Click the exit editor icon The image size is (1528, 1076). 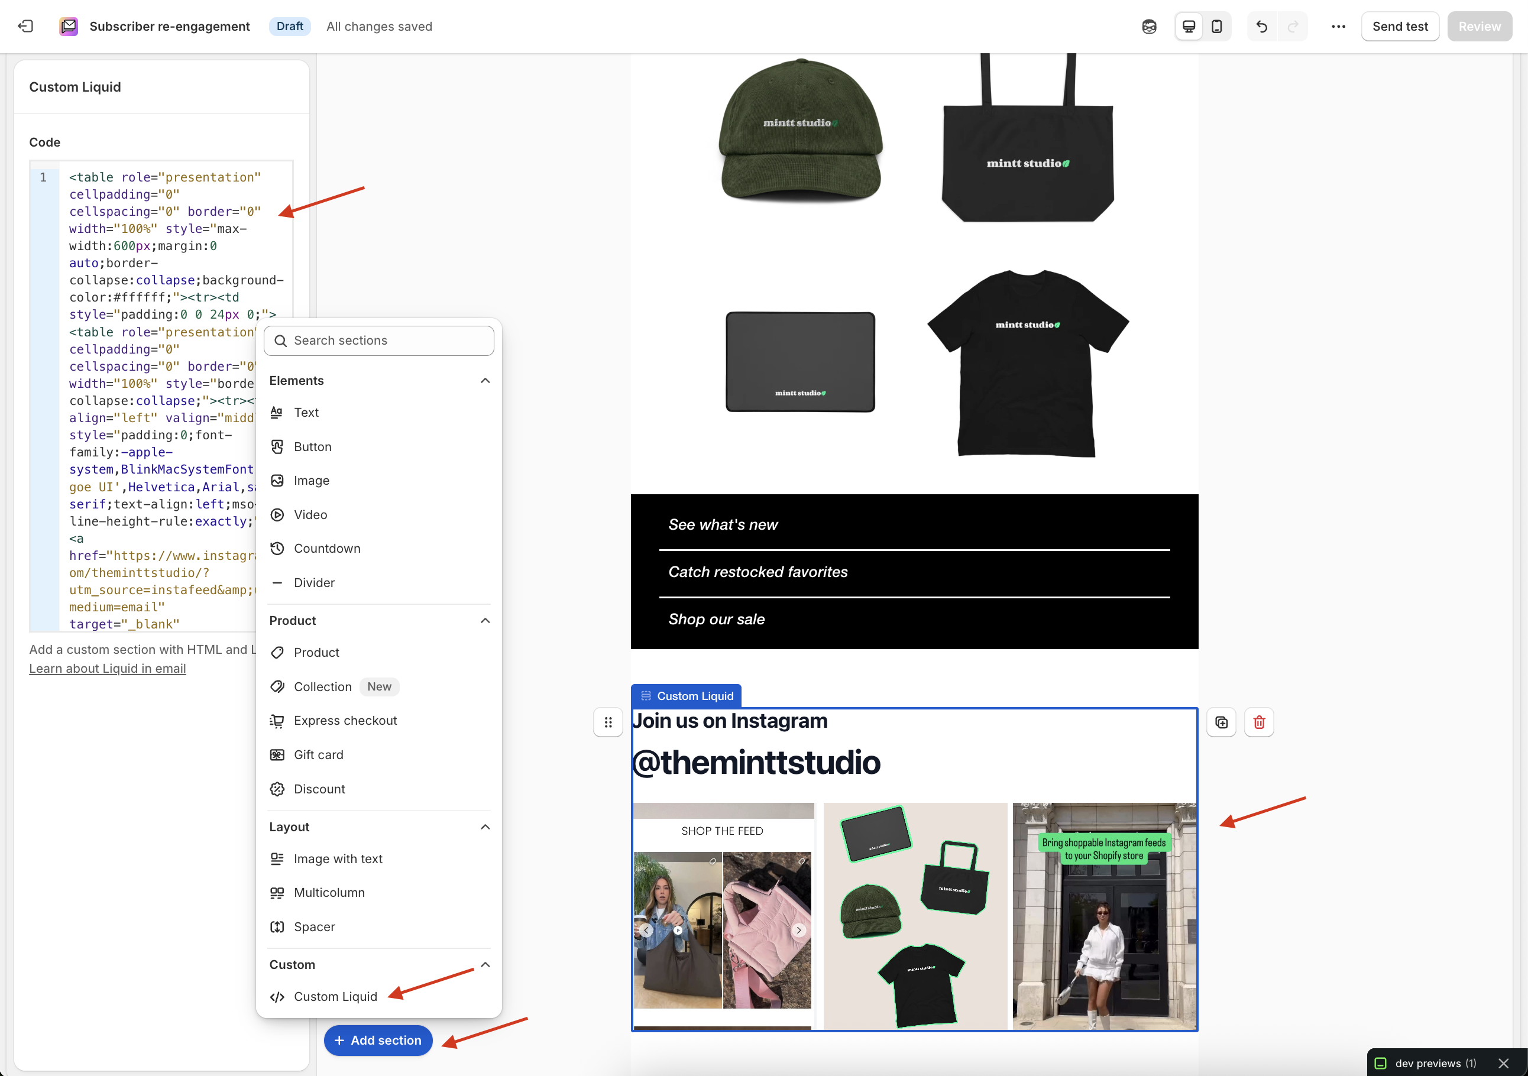pyautogui.click(x=25, y=27)
